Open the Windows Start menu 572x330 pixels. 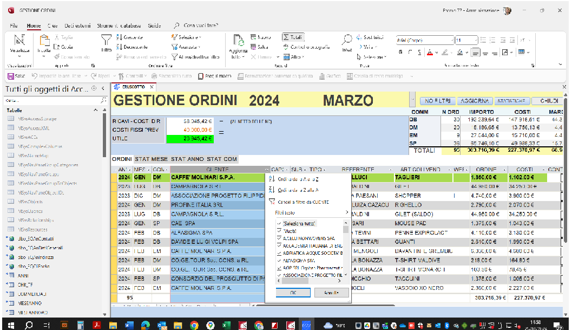(11, 325)
